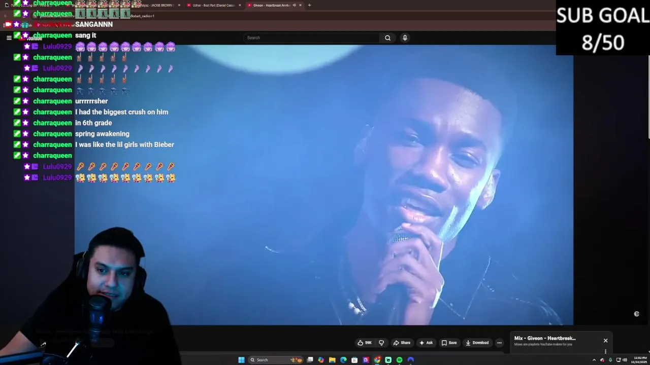
Task: Close the Mix - Giveon playlist panel
Action: point(605,341)
